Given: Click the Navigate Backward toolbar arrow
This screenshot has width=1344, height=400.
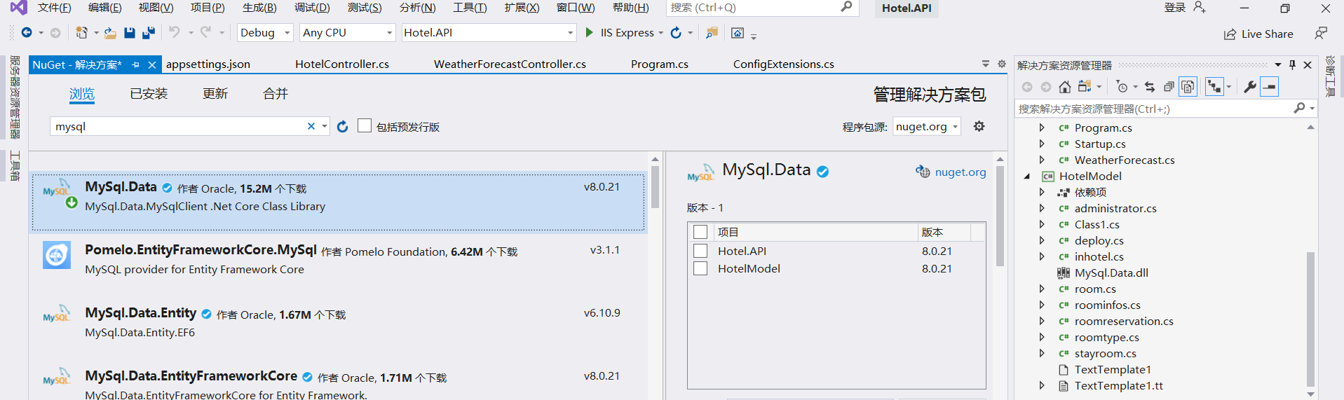Looking at the screenshot, I should tap(27, 32).
